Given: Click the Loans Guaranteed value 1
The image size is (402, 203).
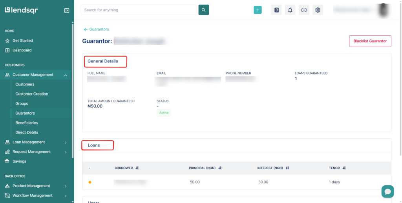Looking at the screenshot, I should click(296, 79).
